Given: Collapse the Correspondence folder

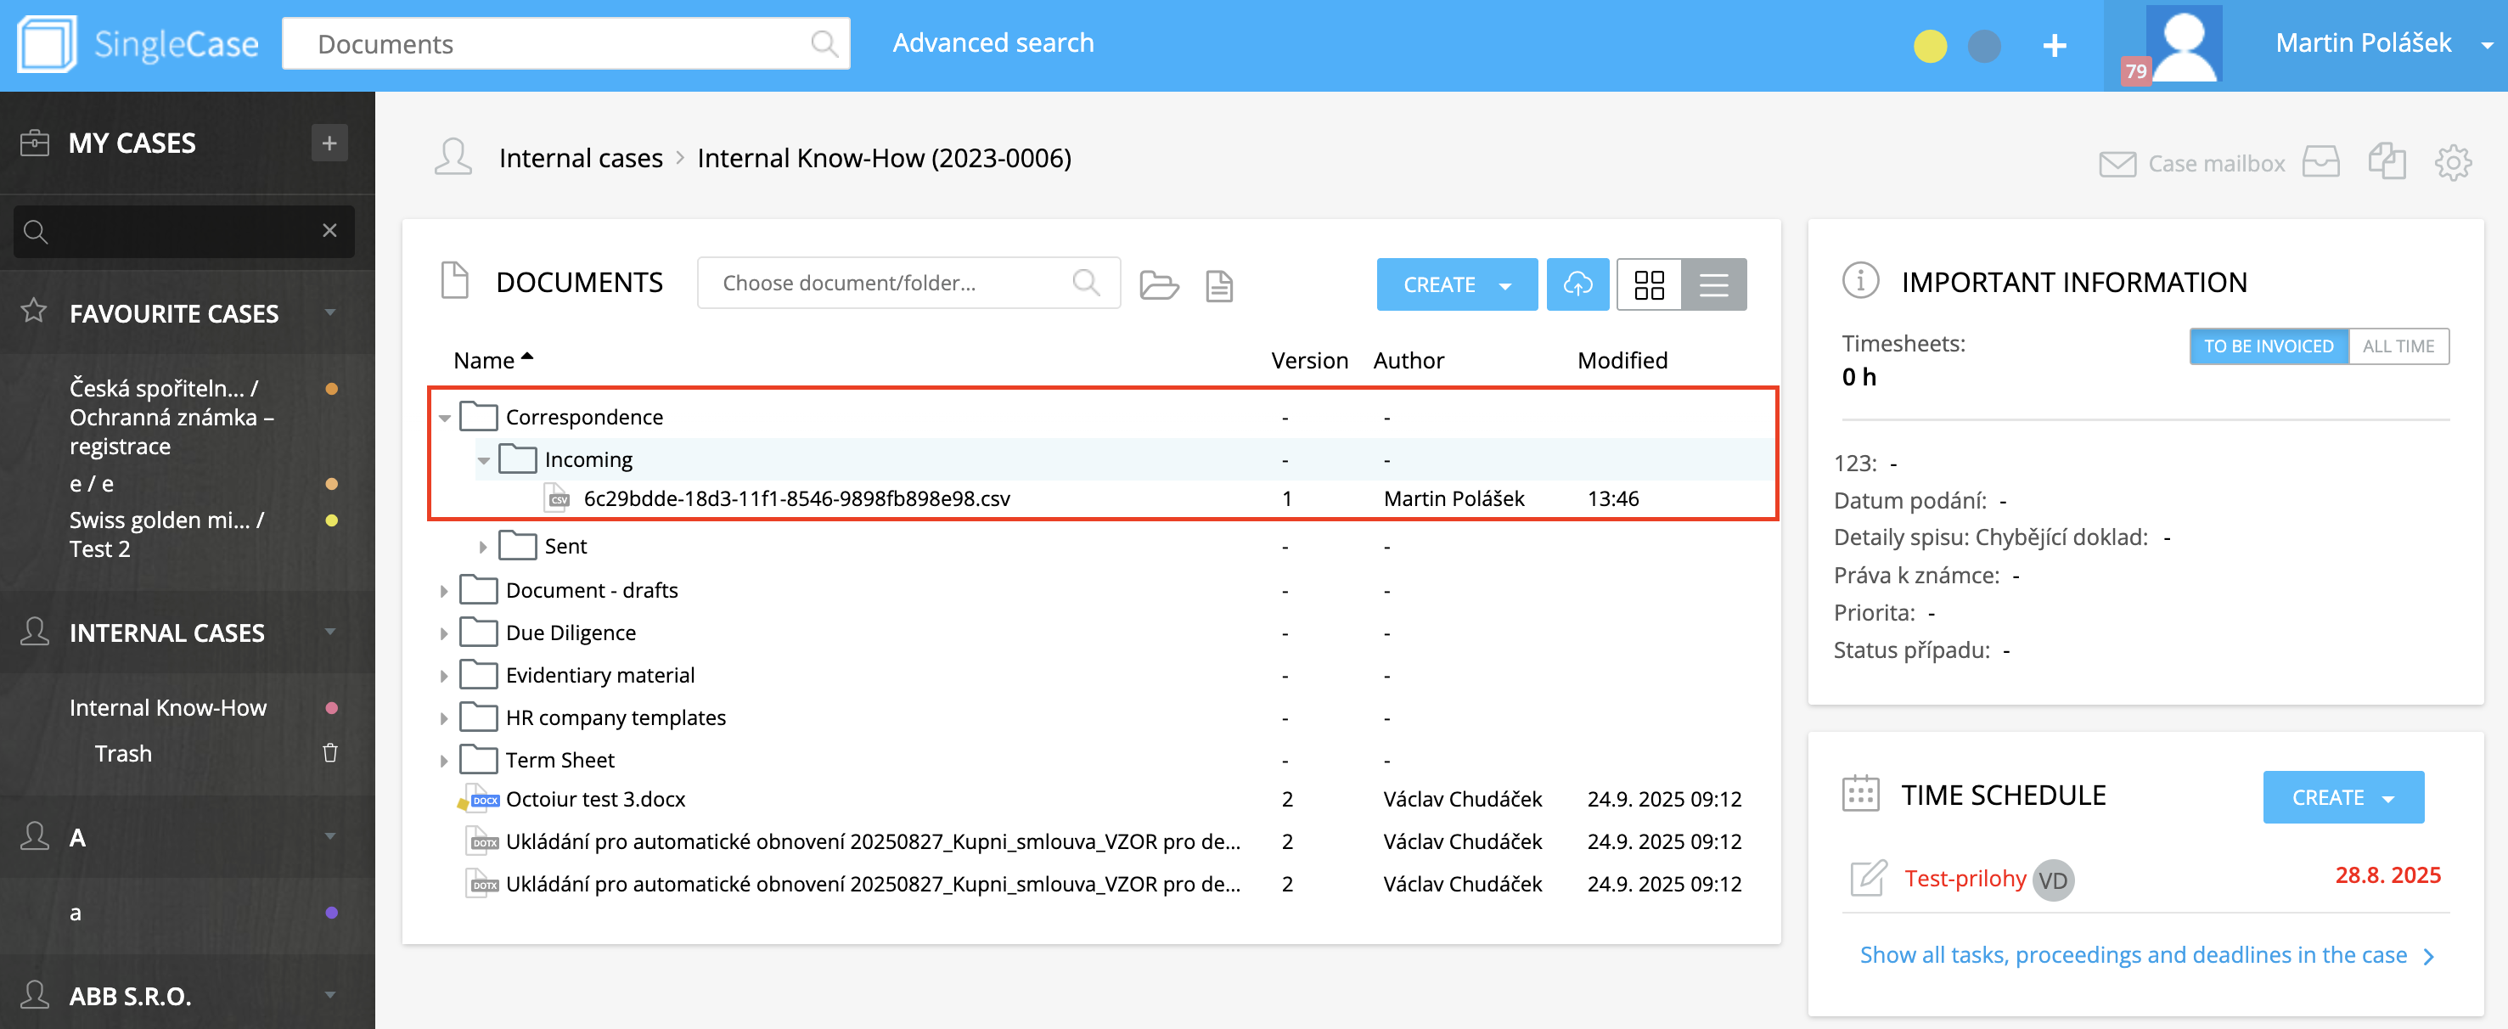Looking at the screenshot, I should (444, 418).
